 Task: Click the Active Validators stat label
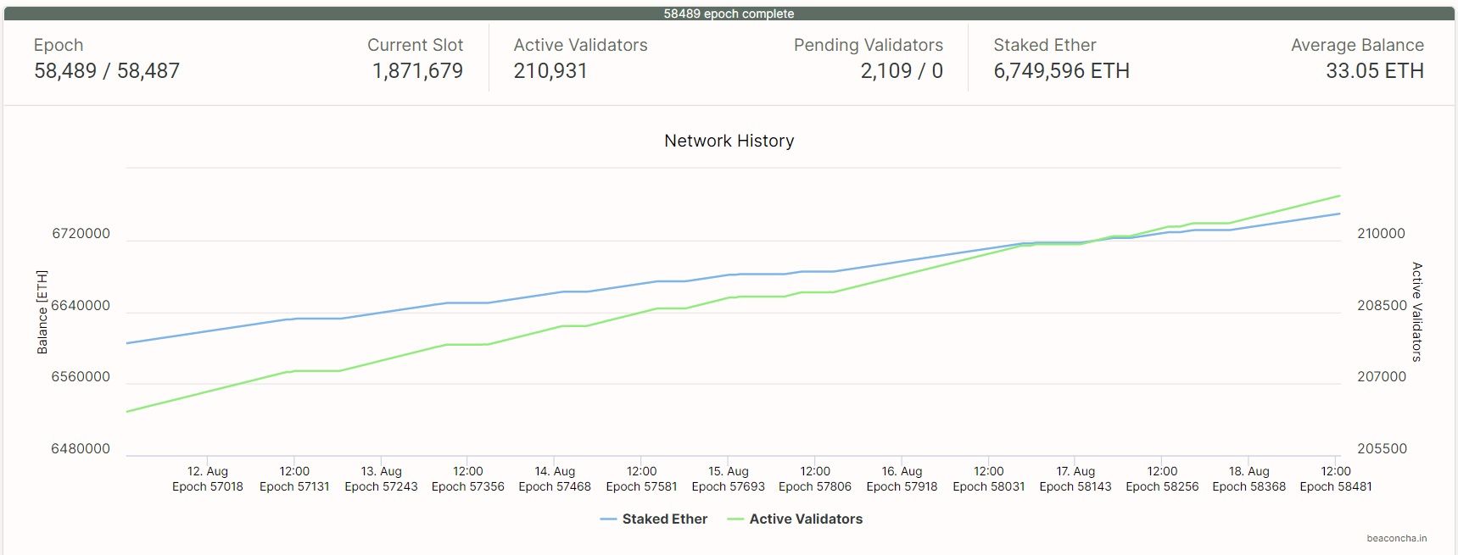click(x=580, y=45)
